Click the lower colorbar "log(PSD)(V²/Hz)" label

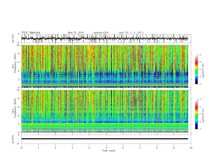203,116
